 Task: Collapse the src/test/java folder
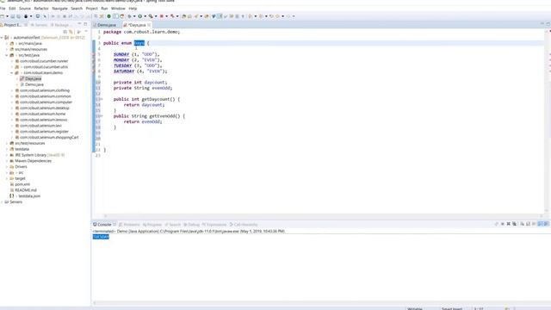pyautogui.click(x=7, y=55)
